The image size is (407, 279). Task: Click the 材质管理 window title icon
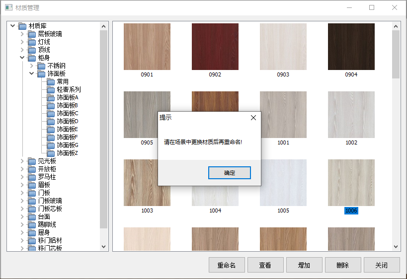[x=8, y=7]
